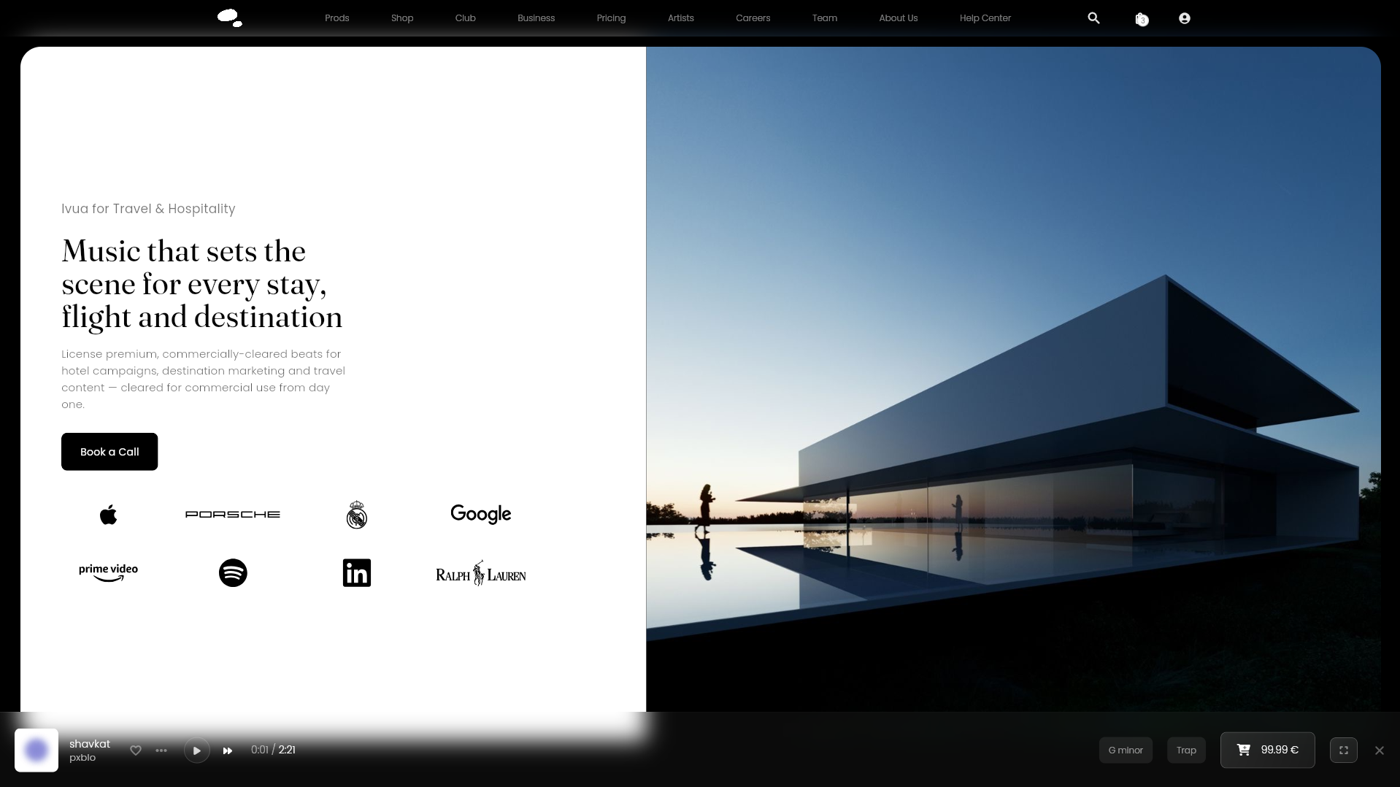
Task: Add track to cart for 99.99 €
Action: [x=1268, y=750]
